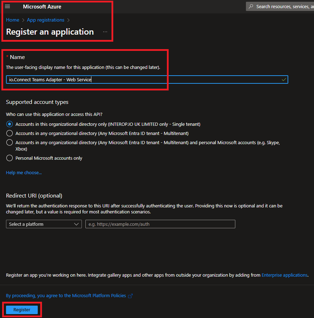Click the checkmark in the Name field
The width and height of the screenshot is (314, 318).
point(284,80)
